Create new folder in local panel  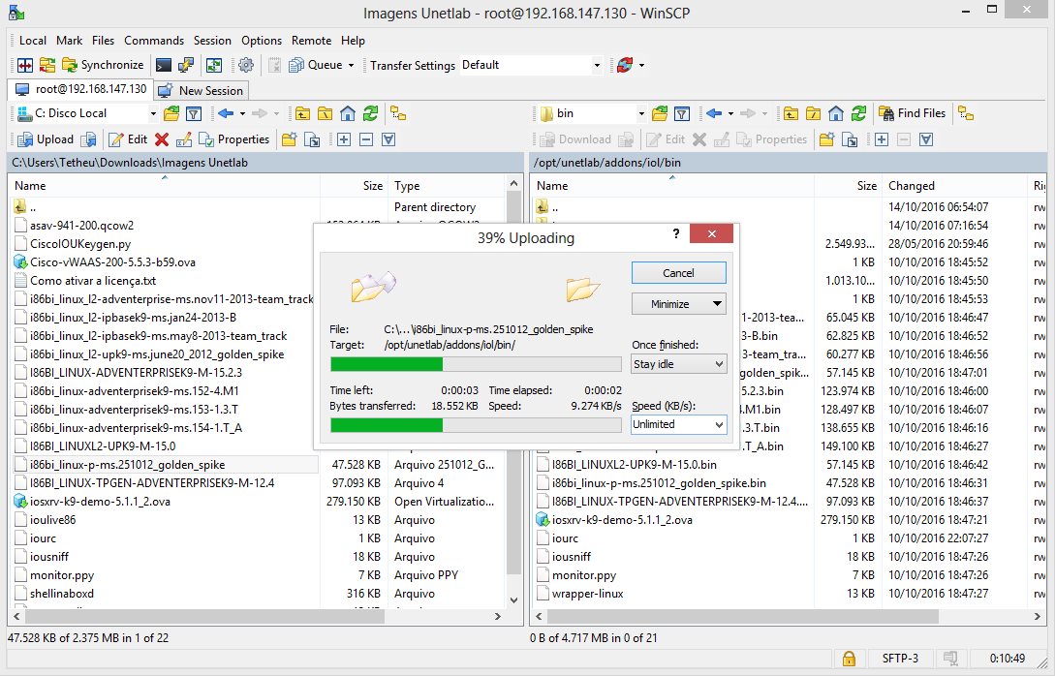[290, 139]
